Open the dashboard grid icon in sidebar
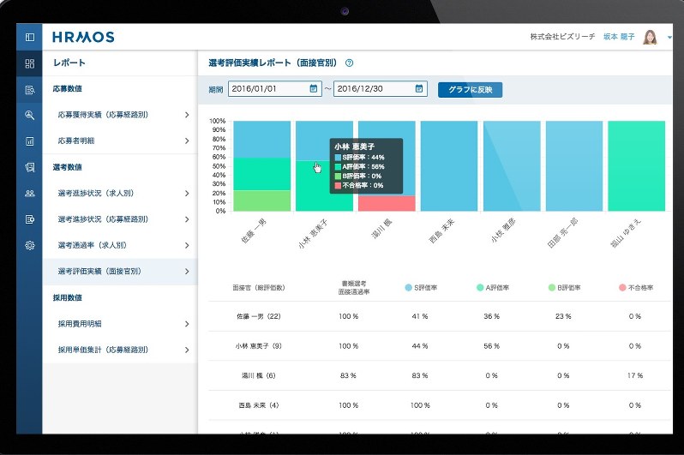Image resolution: width=684 pixels, height=455 pixels. click(x=30, y=63)
